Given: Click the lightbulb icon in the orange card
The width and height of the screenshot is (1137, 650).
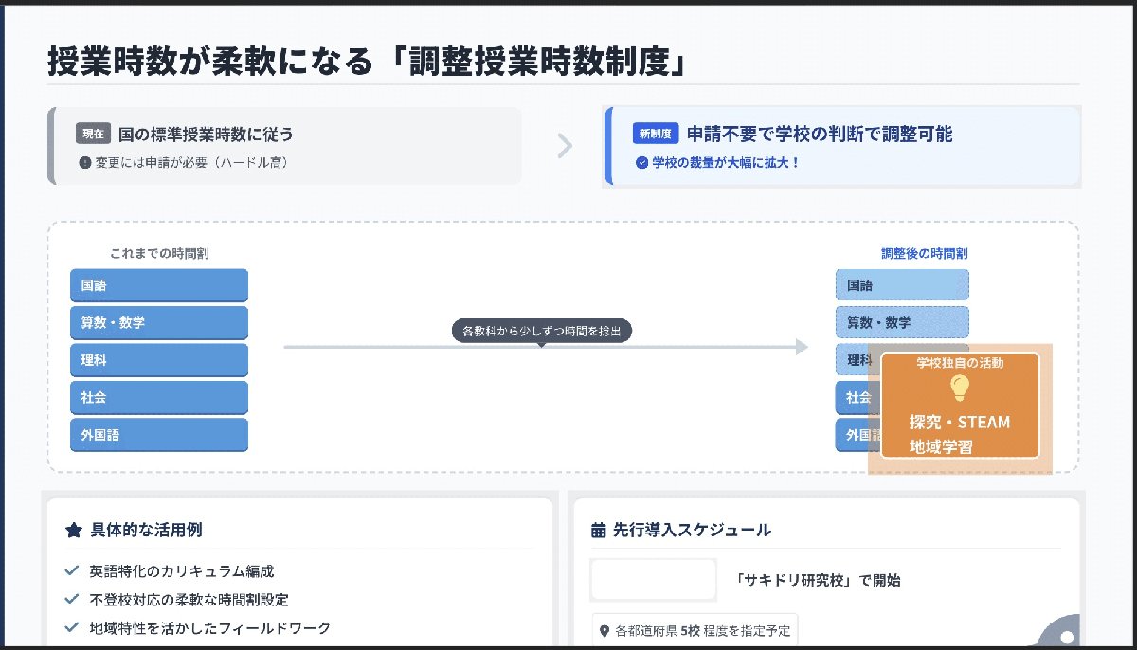Looking at the screenshot, I should [x=960, y=387].
